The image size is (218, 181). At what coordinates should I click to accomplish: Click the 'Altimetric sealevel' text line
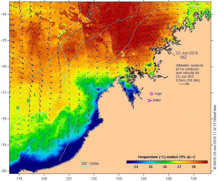pyautogui.click(x=190, y=65)
